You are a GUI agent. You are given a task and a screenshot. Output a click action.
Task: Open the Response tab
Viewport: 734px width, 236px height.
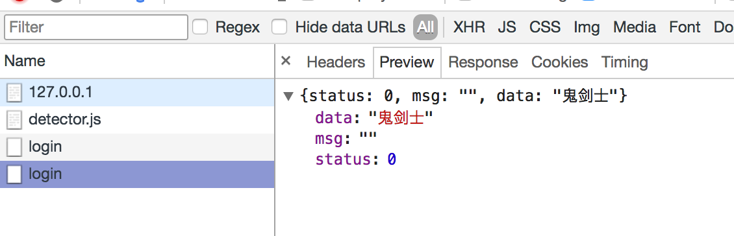click(483, 62)
